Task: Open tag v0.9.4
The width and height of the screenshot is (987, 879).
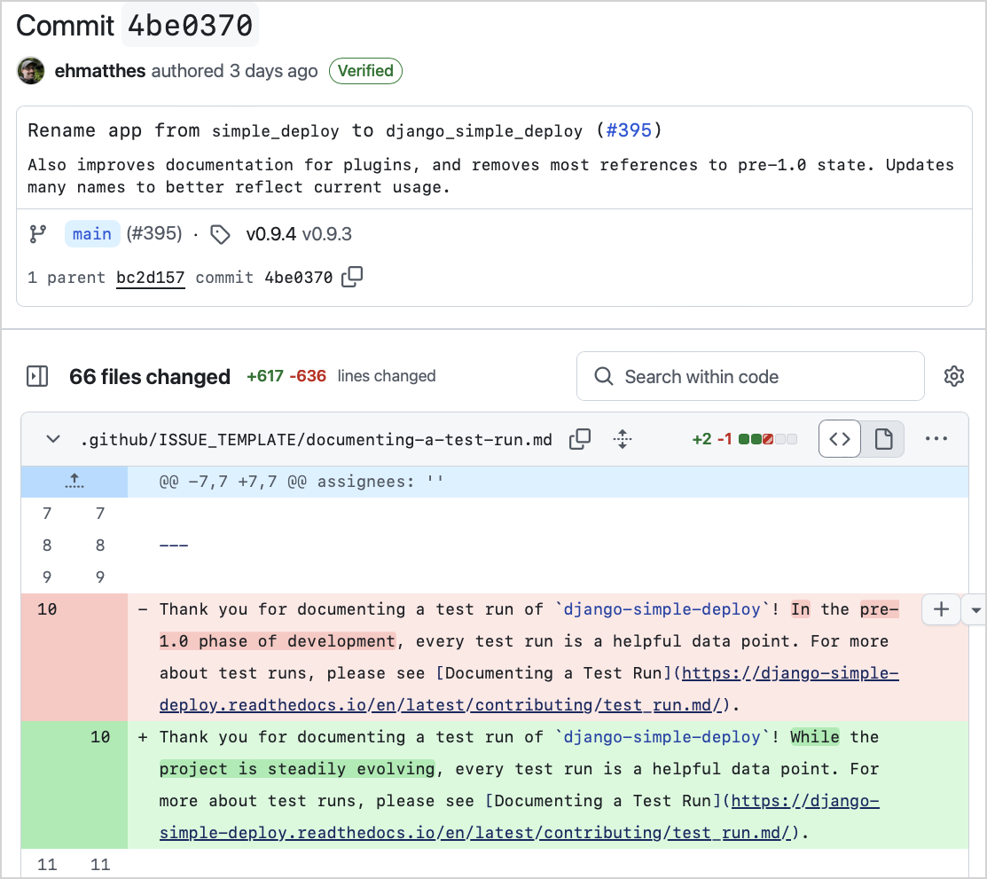Action: pyautogui.click(x=270, y=234)
